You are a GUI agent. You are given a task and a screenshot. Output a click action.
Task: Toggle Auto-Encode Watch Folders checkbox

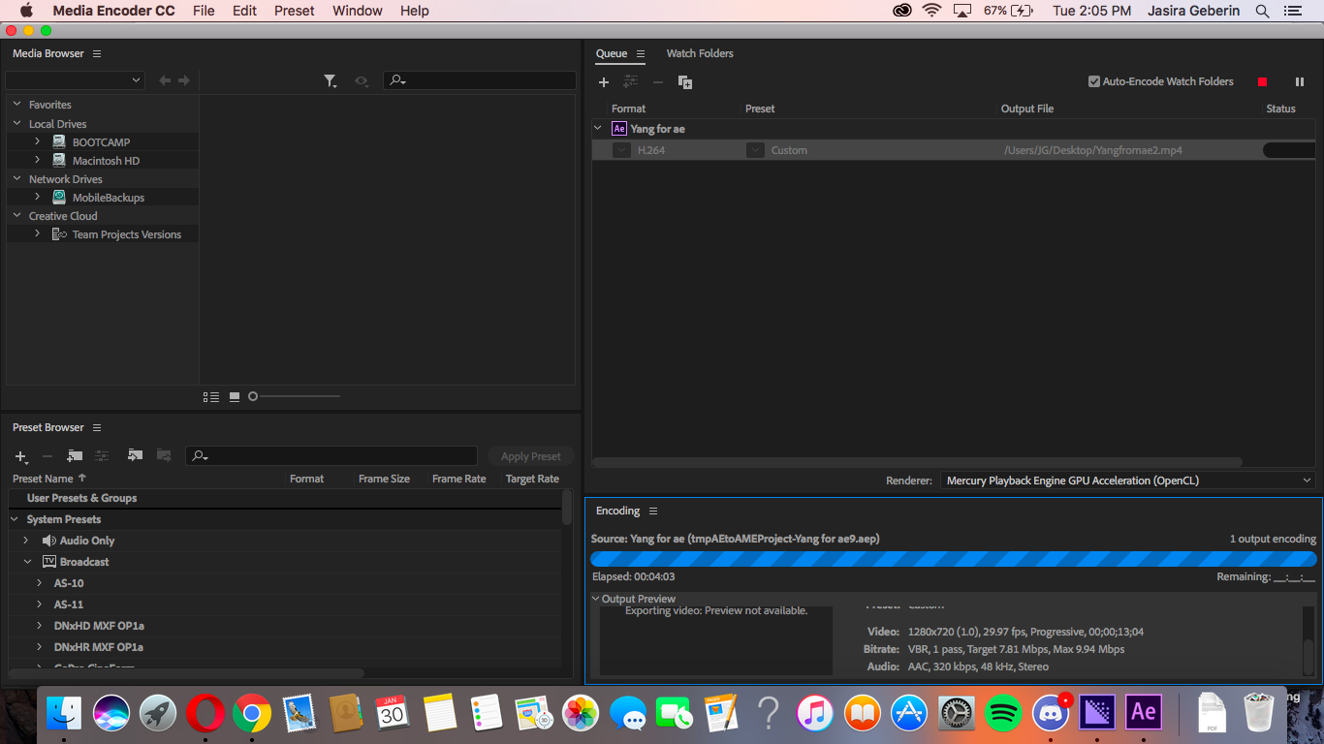pos(1094,81)
